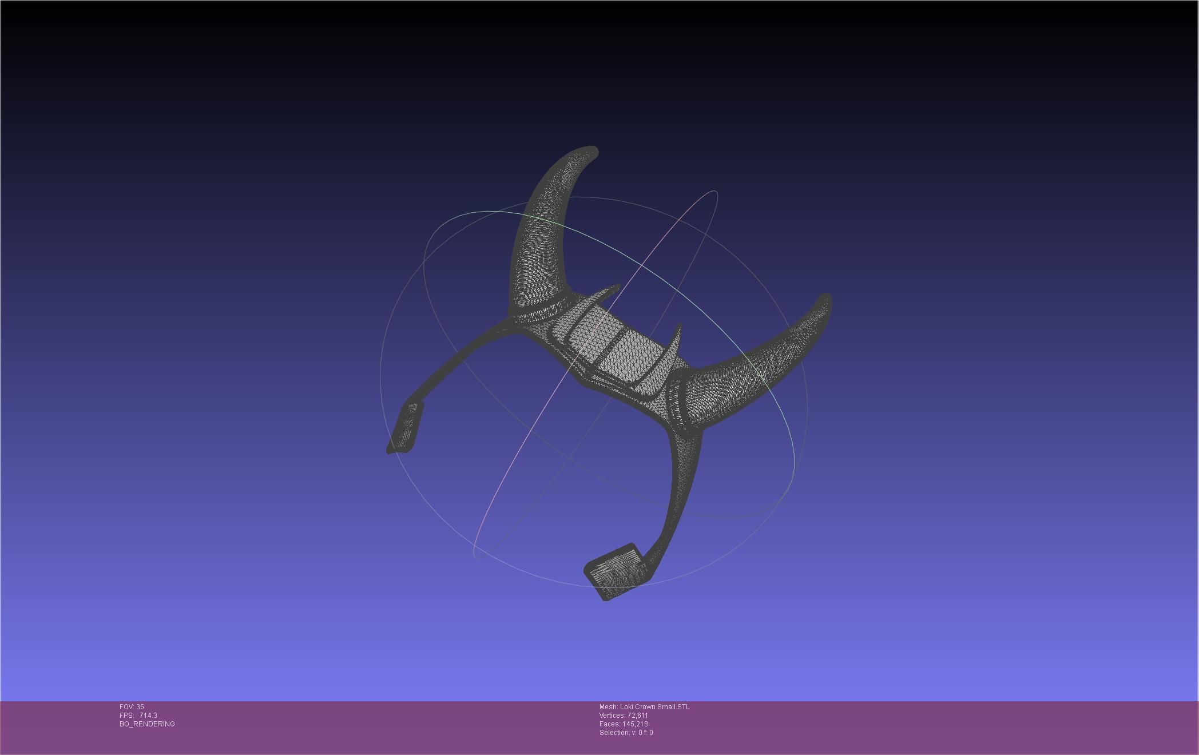Click the Selection: v: 0 f: 0 text
Viewport: 1199px width, 755px height.
coord(626,733)
